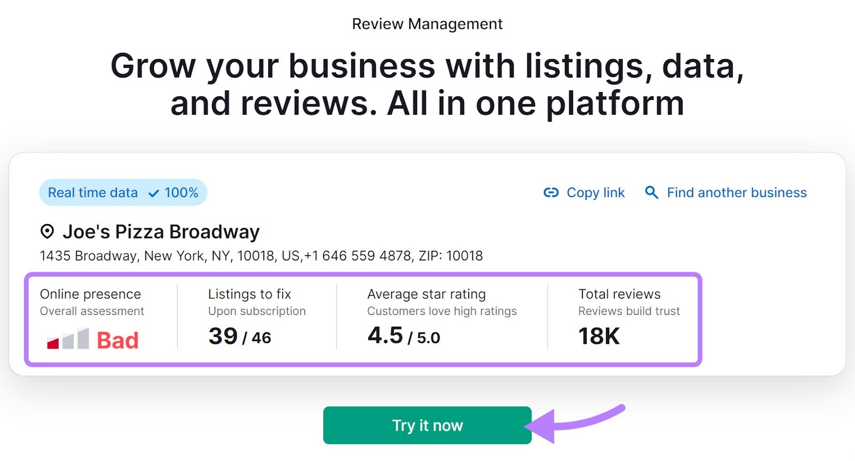
Task: Open the Review Management section header
Action: point(427,24)
